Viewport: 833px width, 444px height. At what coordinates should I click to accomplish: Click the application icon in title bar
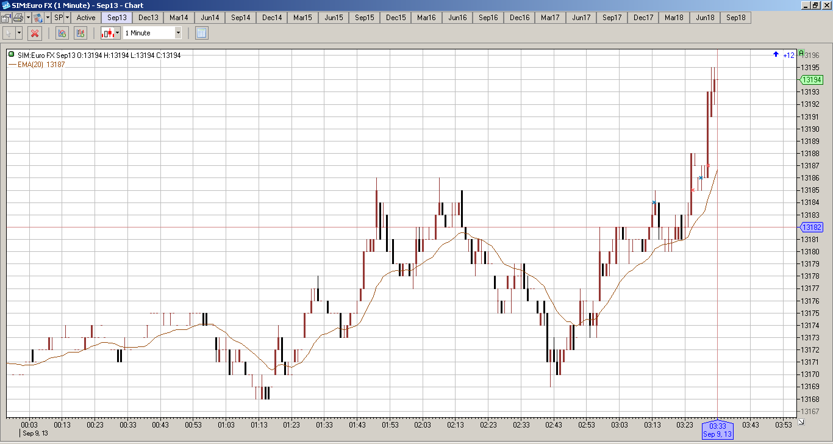pos(5,5)
